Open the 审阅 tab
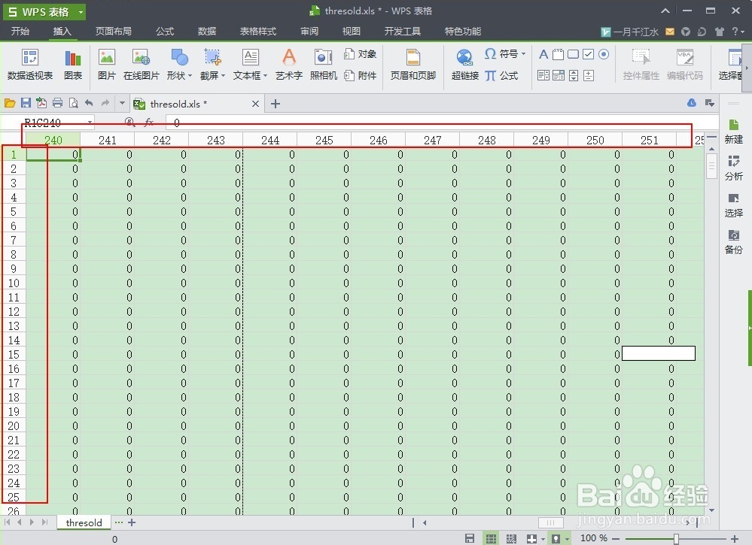Screen dimensions: 752x545 coord(309,31)
